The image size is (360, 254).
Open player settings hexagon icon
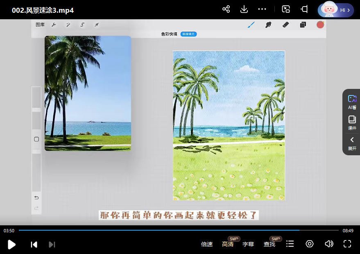[x=310, y=244]
